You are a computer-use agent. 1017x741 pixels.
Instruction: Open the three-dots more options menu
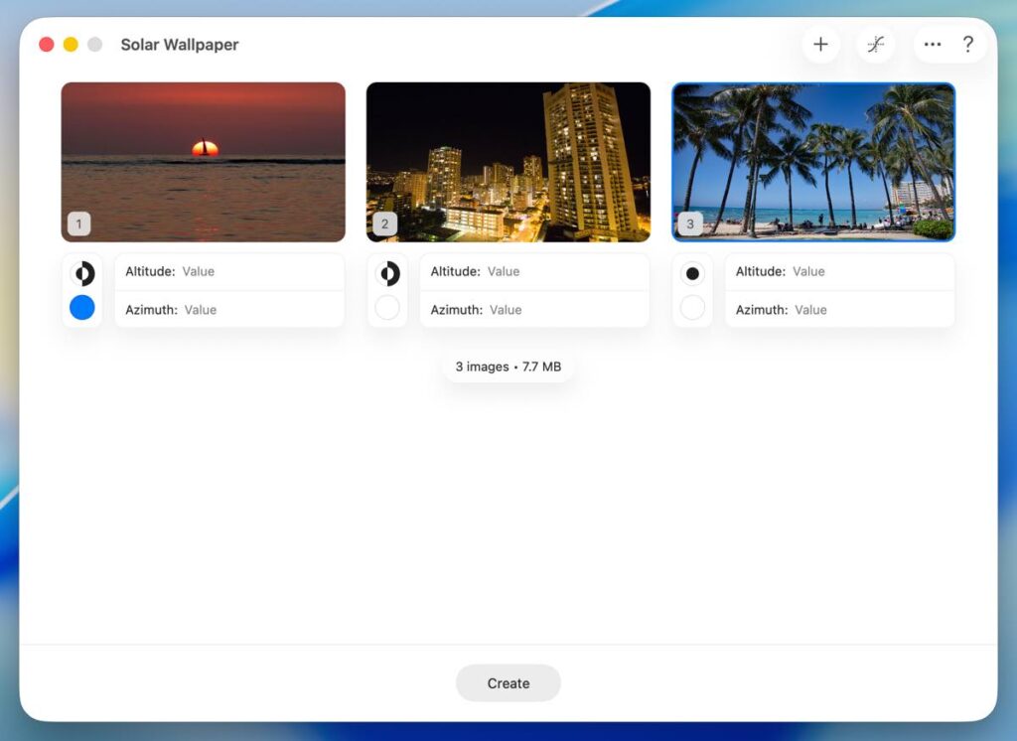932,45
